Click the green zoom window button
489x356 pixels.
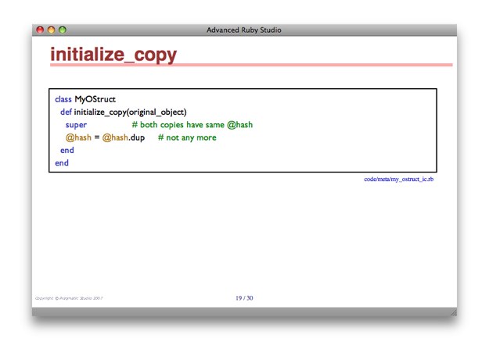click(63, 30)
